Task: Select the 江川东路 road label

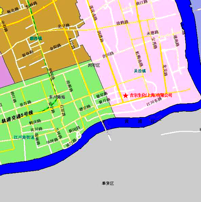Action: 154,101
